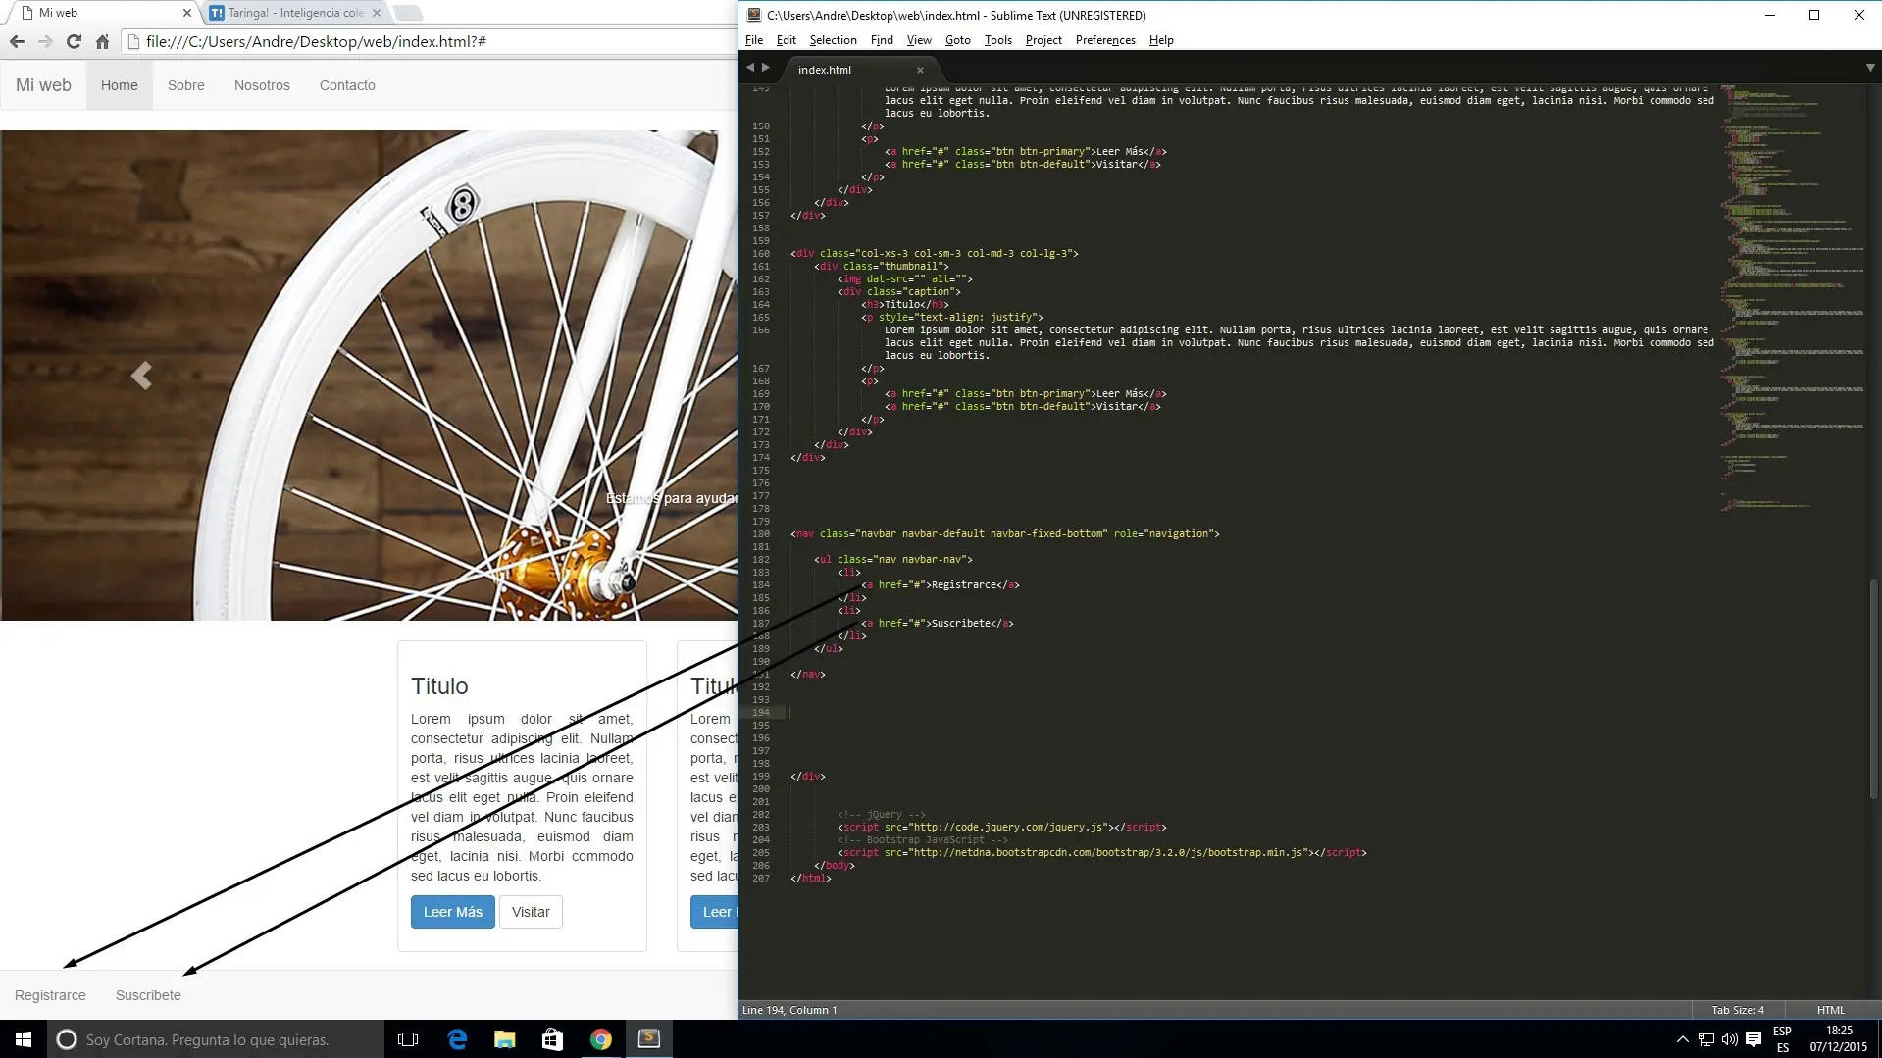Click the Chrome address bar
Viewport: 1882px width, 1058px height.
coord(432,41)
